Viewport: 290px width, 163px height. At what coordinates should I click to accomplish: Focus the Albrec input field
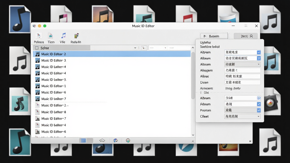tap(242, 76)
